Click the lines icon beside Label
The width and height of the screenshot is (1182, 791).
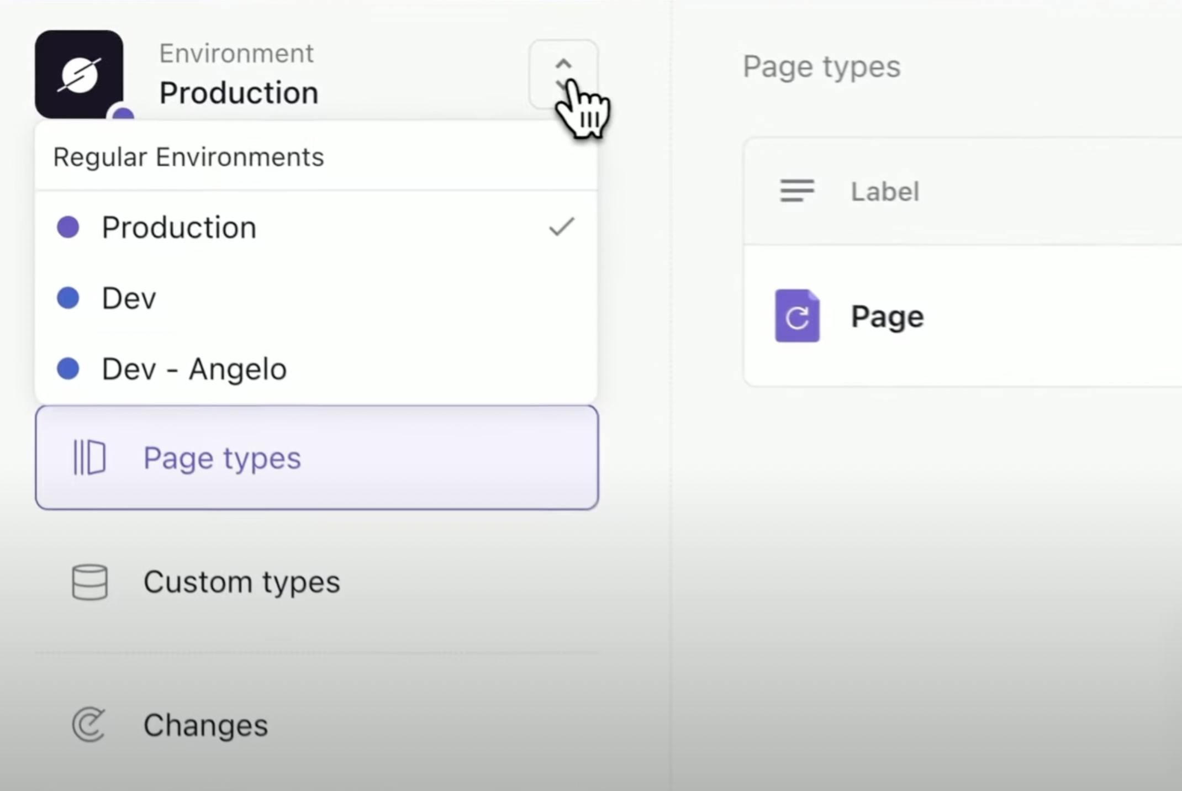(x=797, y=191)
